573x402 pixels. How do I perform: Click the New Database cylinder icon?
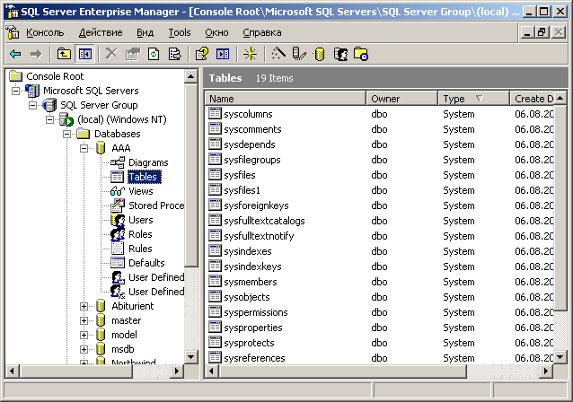(319, 55)
